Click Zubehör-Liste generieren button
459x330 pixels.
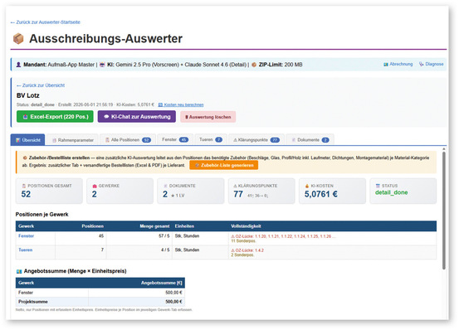[x=224, y=165]
